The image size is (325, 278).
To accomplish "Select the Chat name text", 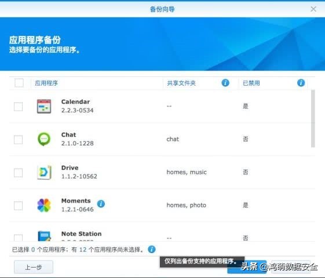I will pos(68,134).
